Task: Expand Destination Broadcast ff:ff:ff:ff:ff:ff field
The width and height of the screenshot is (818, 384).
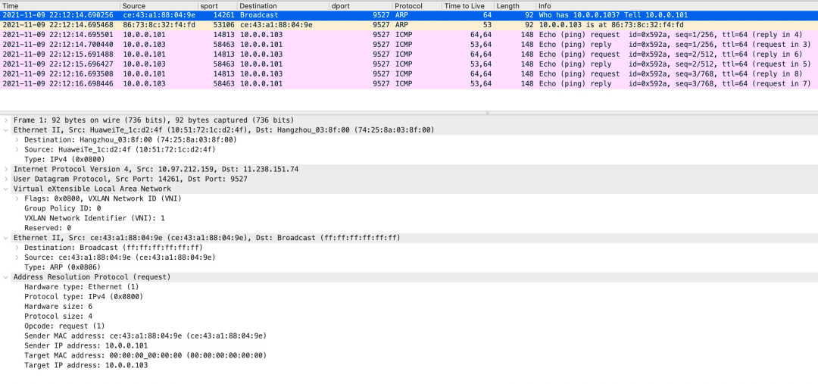Action: pos(17,248)
